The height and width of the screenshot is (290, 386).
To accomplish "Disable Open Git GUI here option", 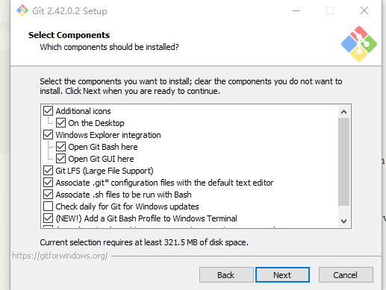I will [x=61, y=159].
